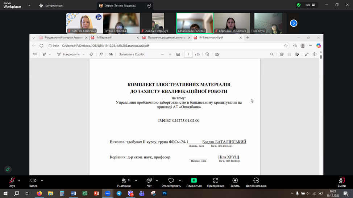Open the Дополнительно more options menu
Viewport: 353px width, 198px height.
(x=256, y=181)
